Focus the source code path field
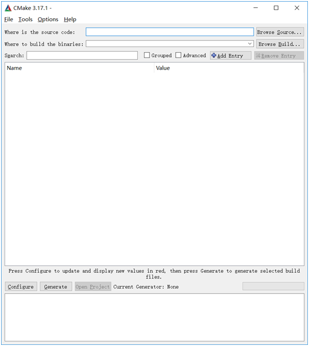This screenshot has height=346, width=309. coord(170,32)
